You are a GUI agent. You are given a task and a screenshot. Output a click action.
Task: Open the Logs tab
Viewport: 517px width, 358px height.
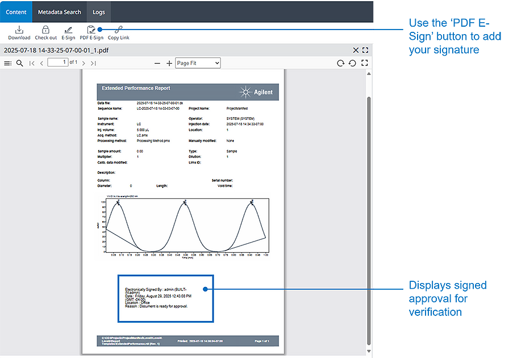(99, 12)
